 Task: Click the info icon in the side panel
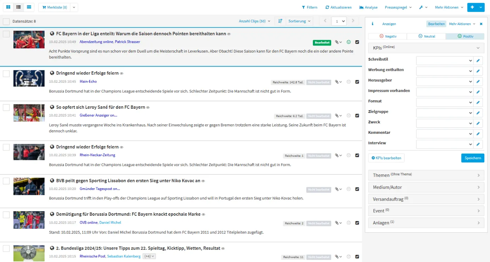(372, 24)
